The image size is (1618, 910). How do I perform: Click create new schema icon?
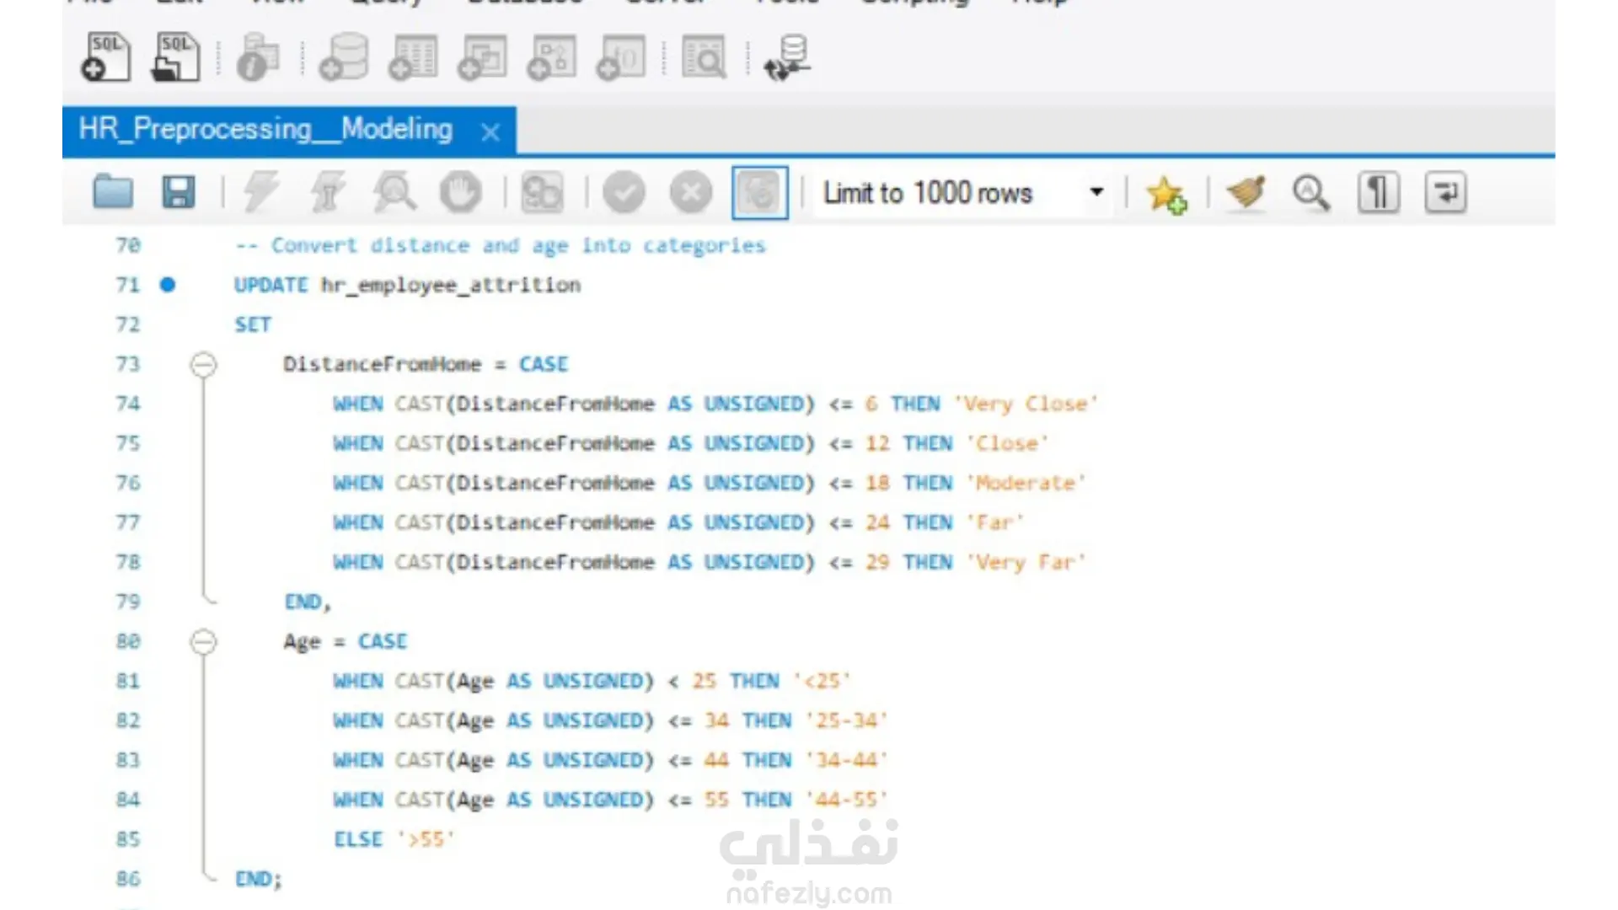[344, 57]
